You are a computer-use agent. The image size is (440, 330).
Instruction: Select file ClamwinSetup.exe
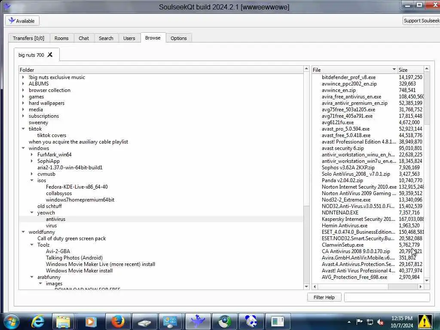point(342,245)
